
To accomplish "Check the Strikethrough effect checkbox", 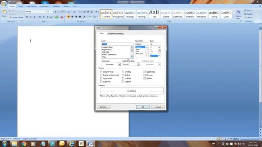I will (x=101, y=72).
